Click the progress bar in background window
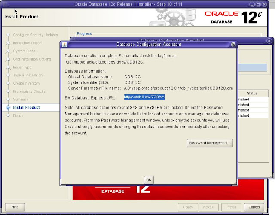This screenshot has width=275, height=215. point(253,68)
